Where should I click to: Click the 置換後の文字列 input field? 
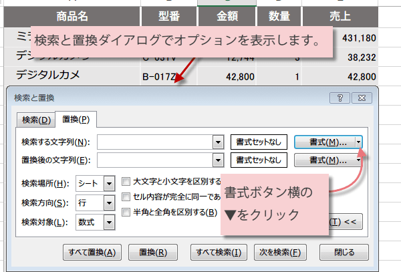155,160
